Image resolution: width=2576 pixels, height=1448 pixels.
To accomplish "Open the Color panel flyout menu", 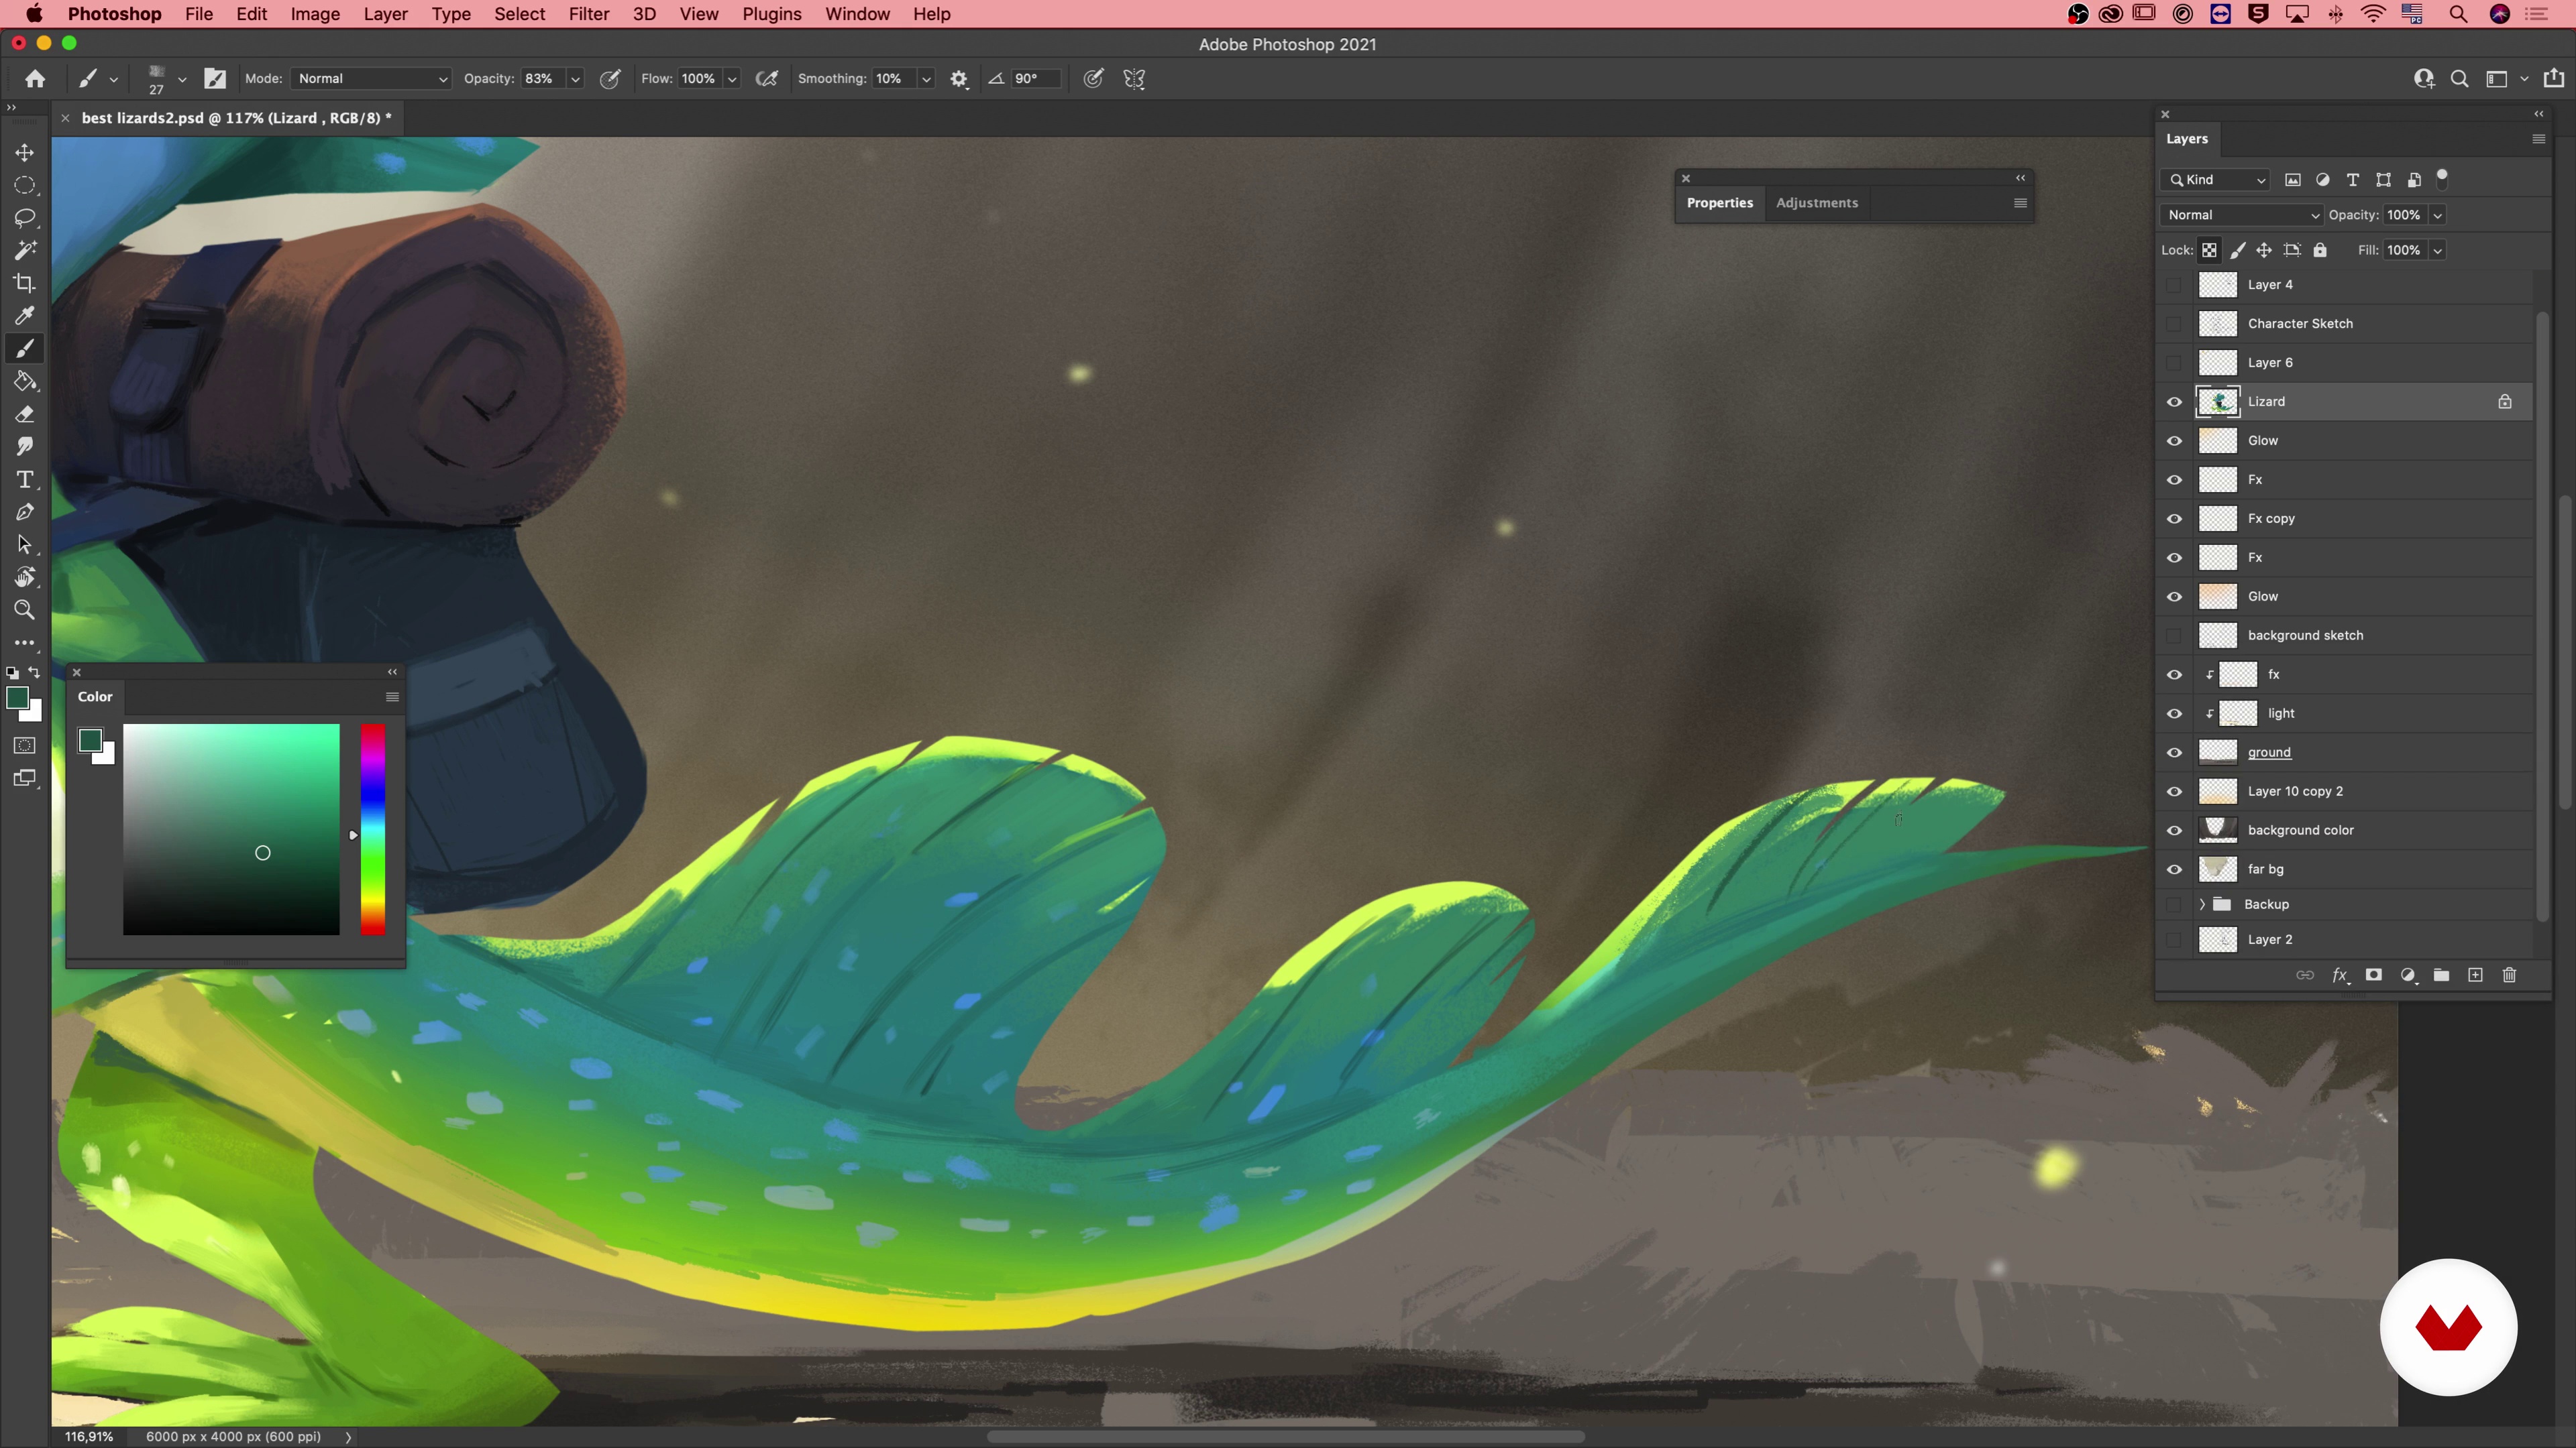I will pyautogui.click(x=392, y=697).
